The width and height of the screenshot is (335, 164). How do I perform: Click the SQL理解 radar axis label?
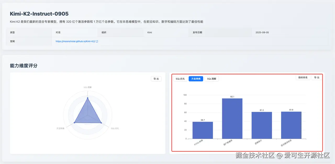coord(88,87)
